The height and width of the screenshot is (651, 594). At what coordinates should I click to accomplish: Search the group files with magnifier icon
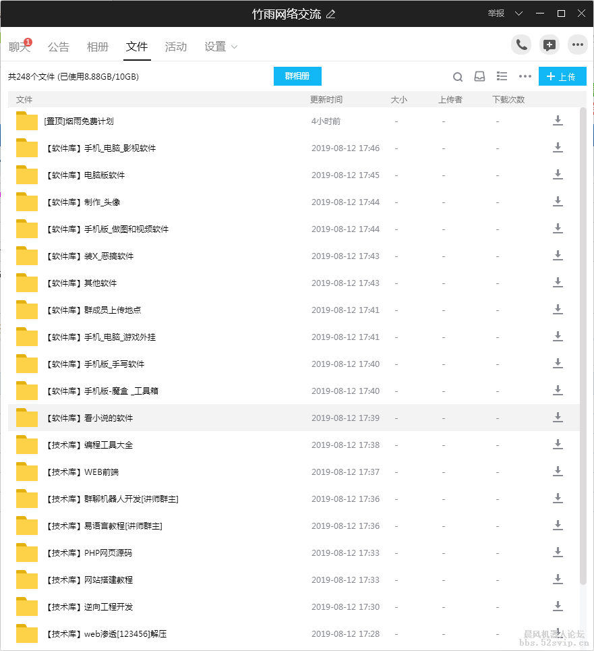(458, 76)
